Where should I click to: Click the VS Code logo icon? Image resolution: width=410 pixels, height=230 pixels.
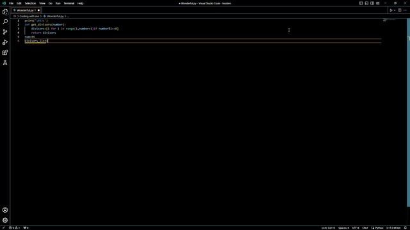point(4,3)
